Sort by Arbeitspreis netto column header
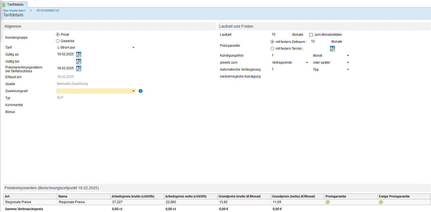Screen dimensions: 431x212 coord(191,196)
